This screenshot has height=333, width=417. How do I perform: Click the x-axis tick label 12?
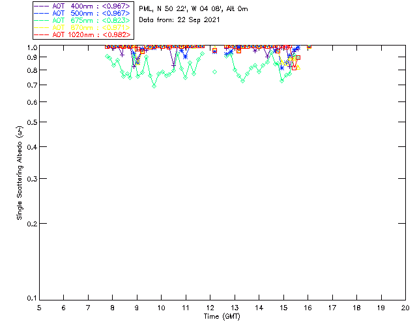[210, 308]
